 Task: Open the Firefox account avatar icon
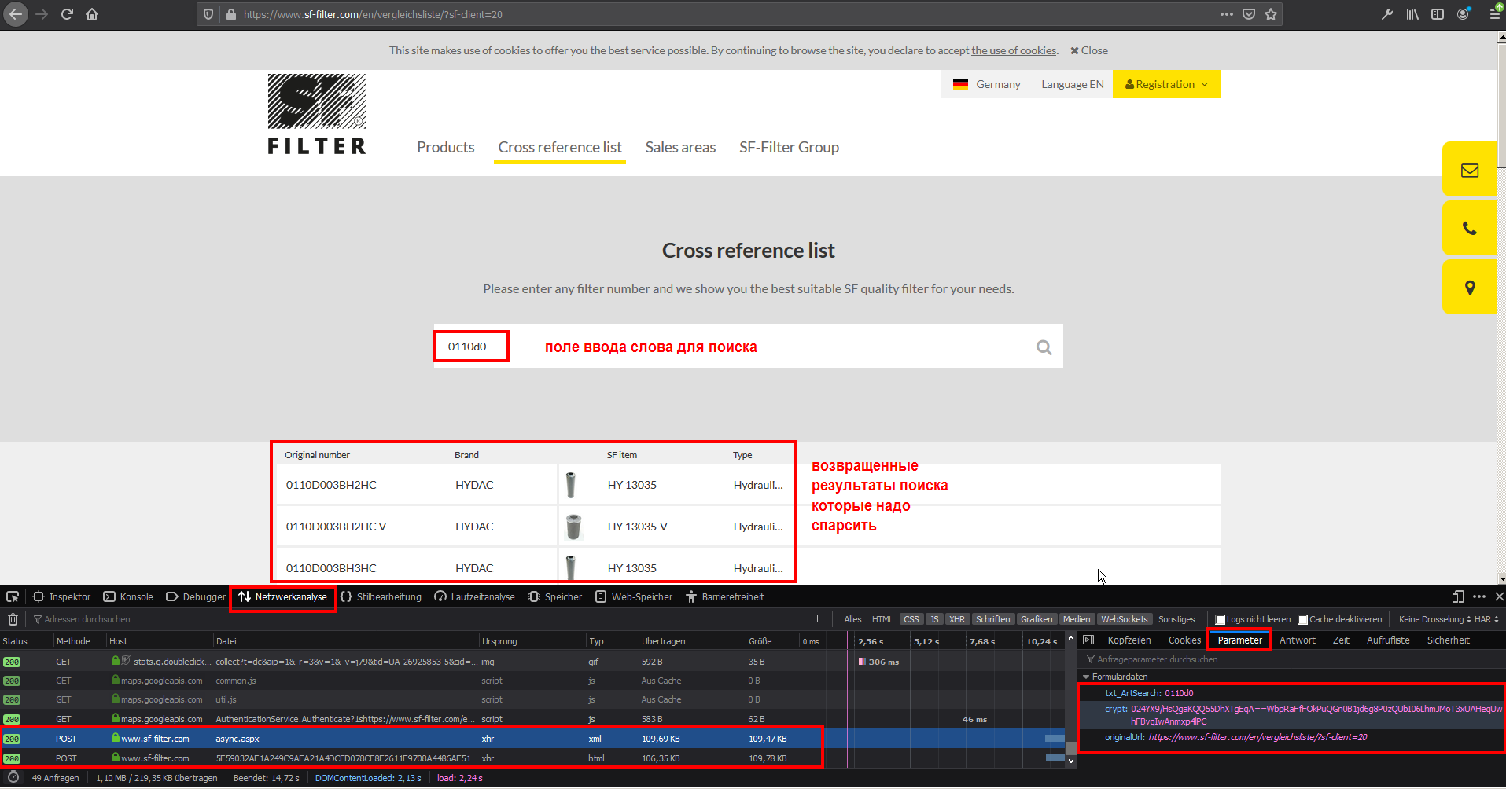1463,14
